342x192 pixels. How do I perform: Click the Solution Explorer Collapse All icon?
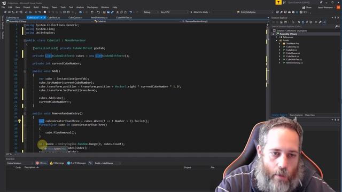(x=307, y=22)
